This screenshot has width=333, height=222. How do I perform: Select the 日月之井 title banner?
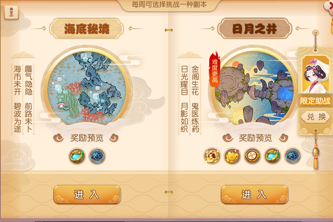point(255,28)
